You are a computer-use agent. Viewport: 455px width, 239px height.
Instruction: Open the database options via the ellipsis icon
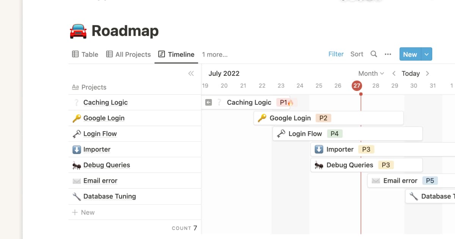pyautogui.click(x=388, y=54)
